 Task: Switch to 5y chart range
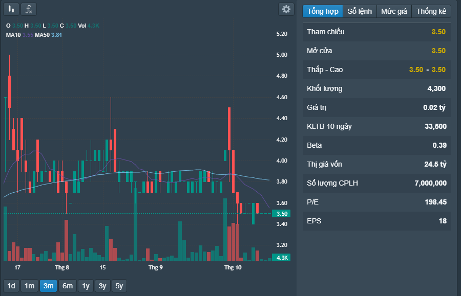pos(119,286)
